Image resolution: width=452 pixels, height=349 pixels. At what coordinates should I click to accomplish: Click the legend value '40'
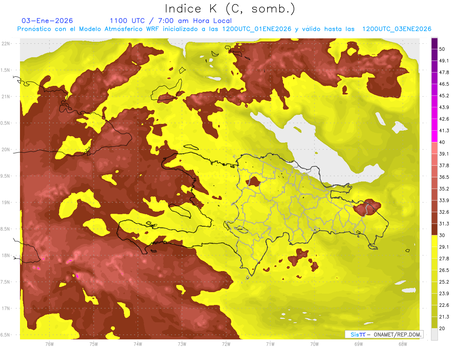(x=442, y=142)
